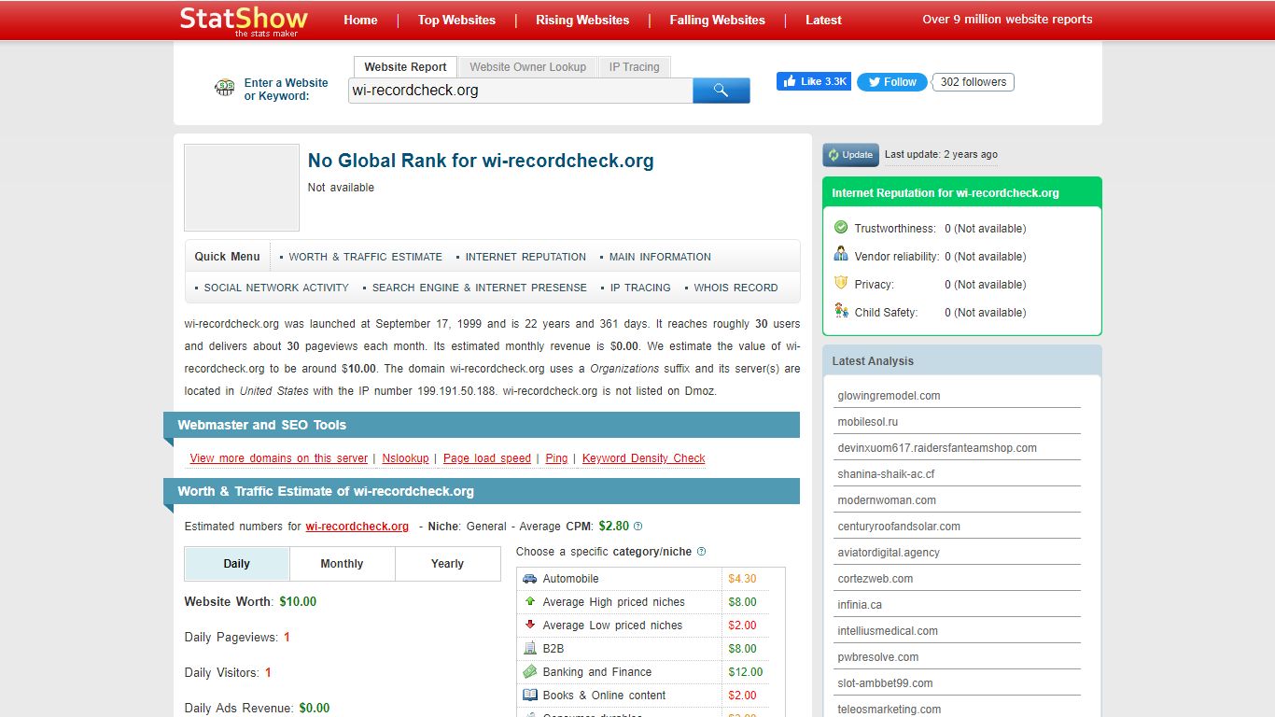Open infinia.ca analysis
This screenshot has width=1275, height=717.
(860, 605)
